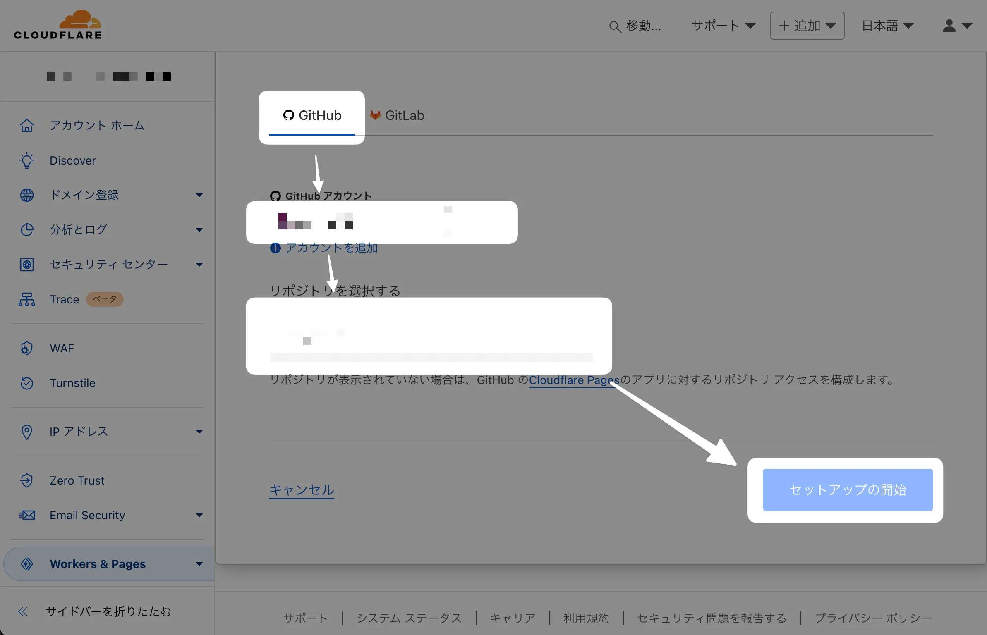Click the キャンセル link
Screen dimensions: 987x635
(302, 490)
